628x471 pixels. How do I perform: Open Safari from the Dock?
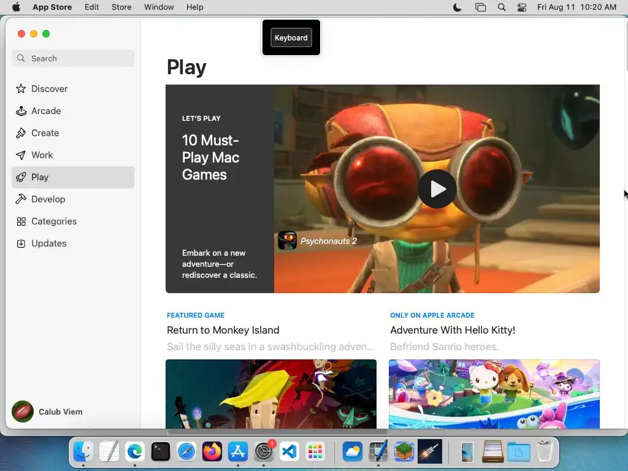(x=186, y=452)
